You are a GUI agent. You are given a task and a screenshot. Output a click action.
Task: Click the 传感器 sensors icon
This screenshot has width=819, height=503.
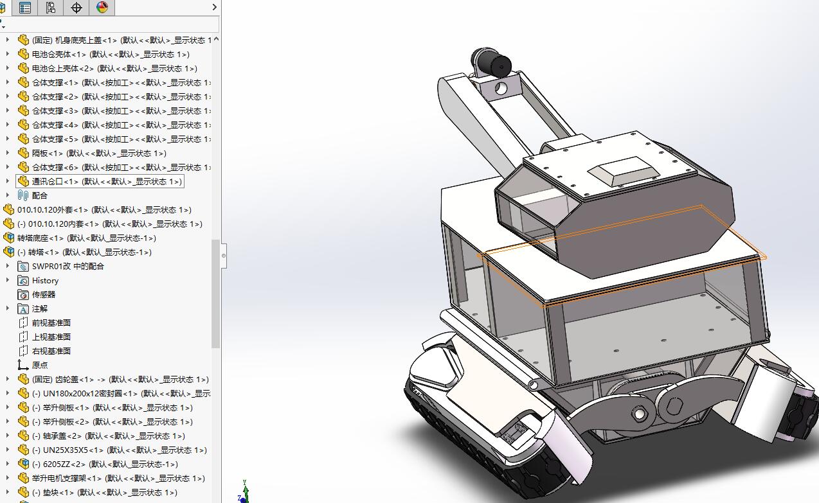[23, 294]
